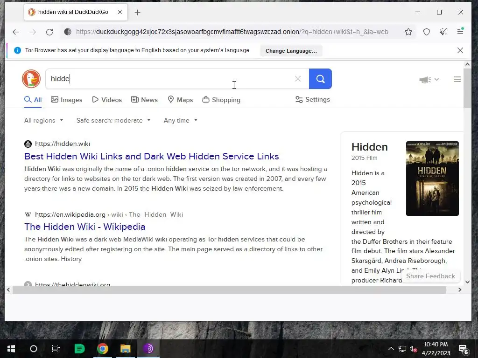Click the horizontal scrollbar right arrow
Image resolution: width=478 pixels, height=358 pixels.
460,290
